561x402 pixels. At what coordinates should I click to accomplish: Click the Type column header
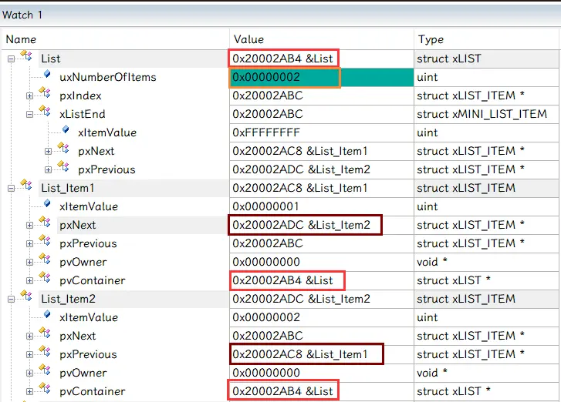(x=432, y=39)
